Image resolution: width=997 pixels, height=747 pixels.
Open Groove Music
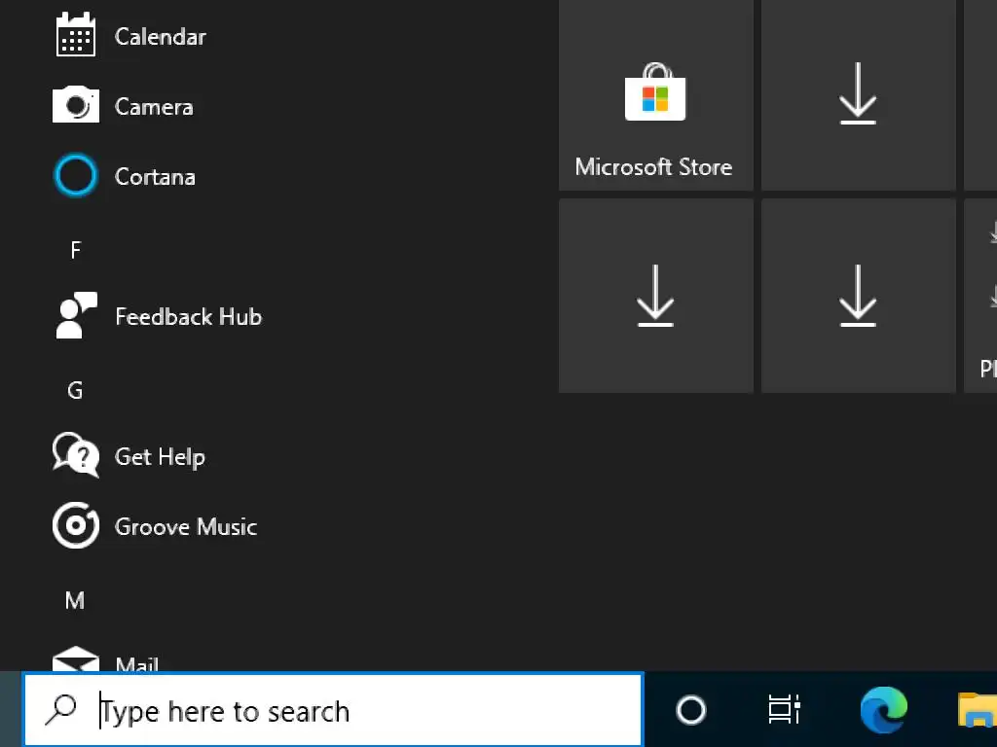185,527
